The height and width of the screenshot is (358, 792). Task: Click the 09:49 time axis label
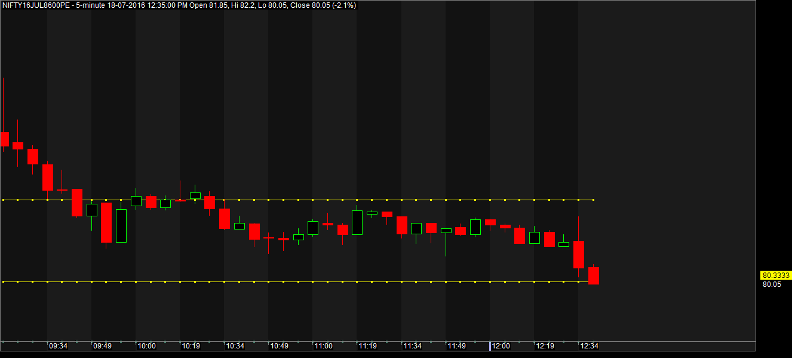point(102,346)
